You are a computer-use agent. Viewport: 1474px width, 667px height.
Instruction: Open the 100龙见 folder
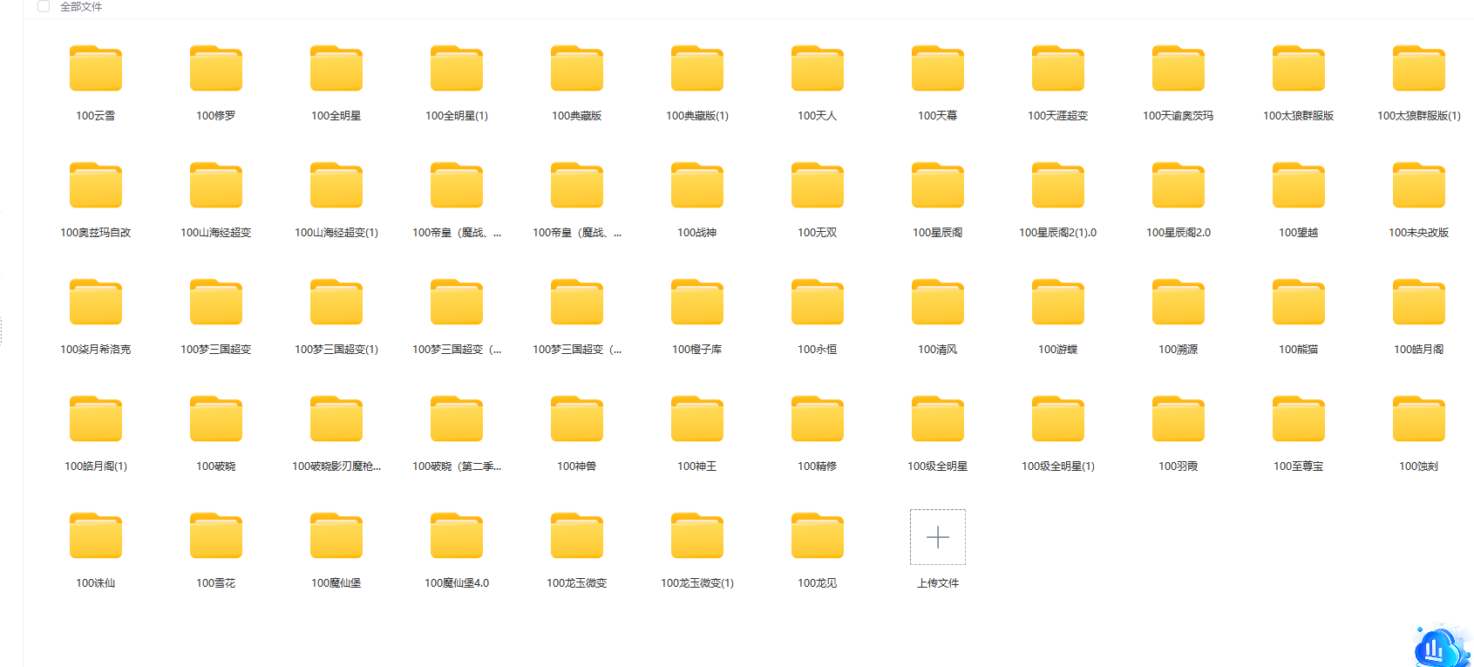(x=817, y=536)
